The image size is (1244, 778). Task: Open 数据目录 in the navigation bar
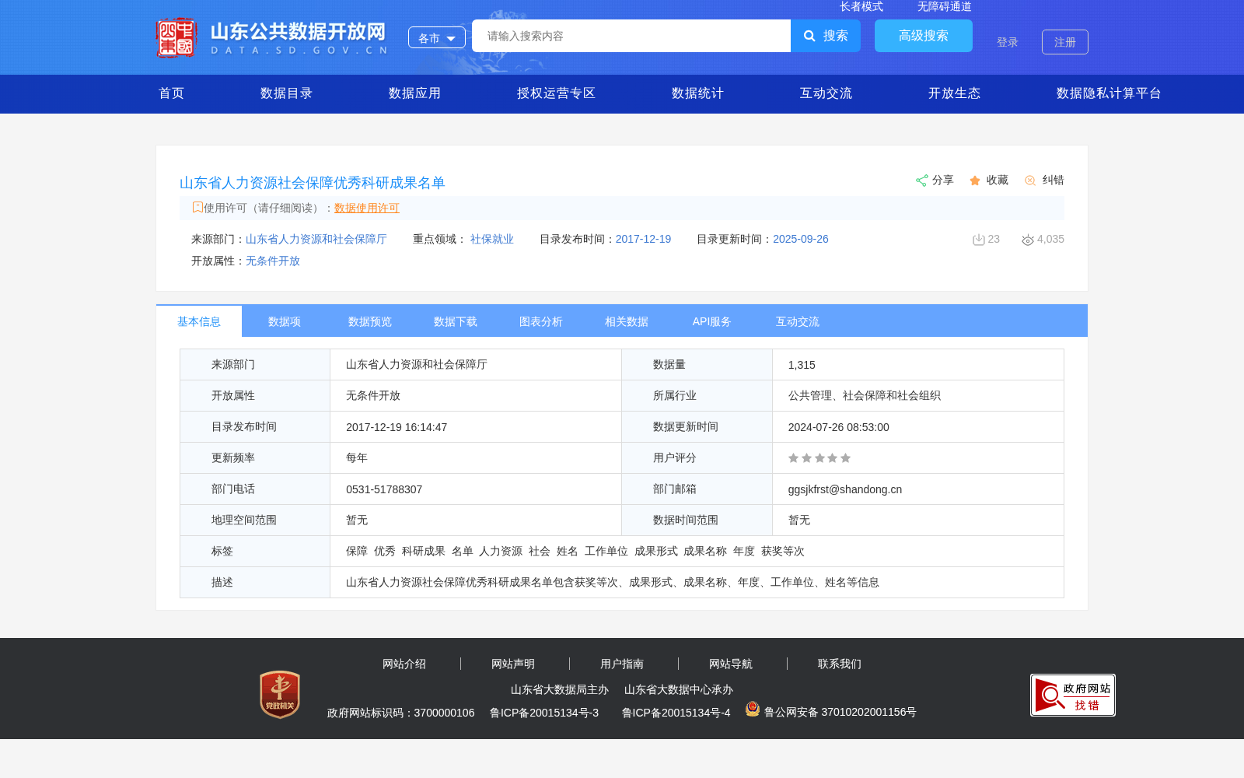tap(287, 93)
